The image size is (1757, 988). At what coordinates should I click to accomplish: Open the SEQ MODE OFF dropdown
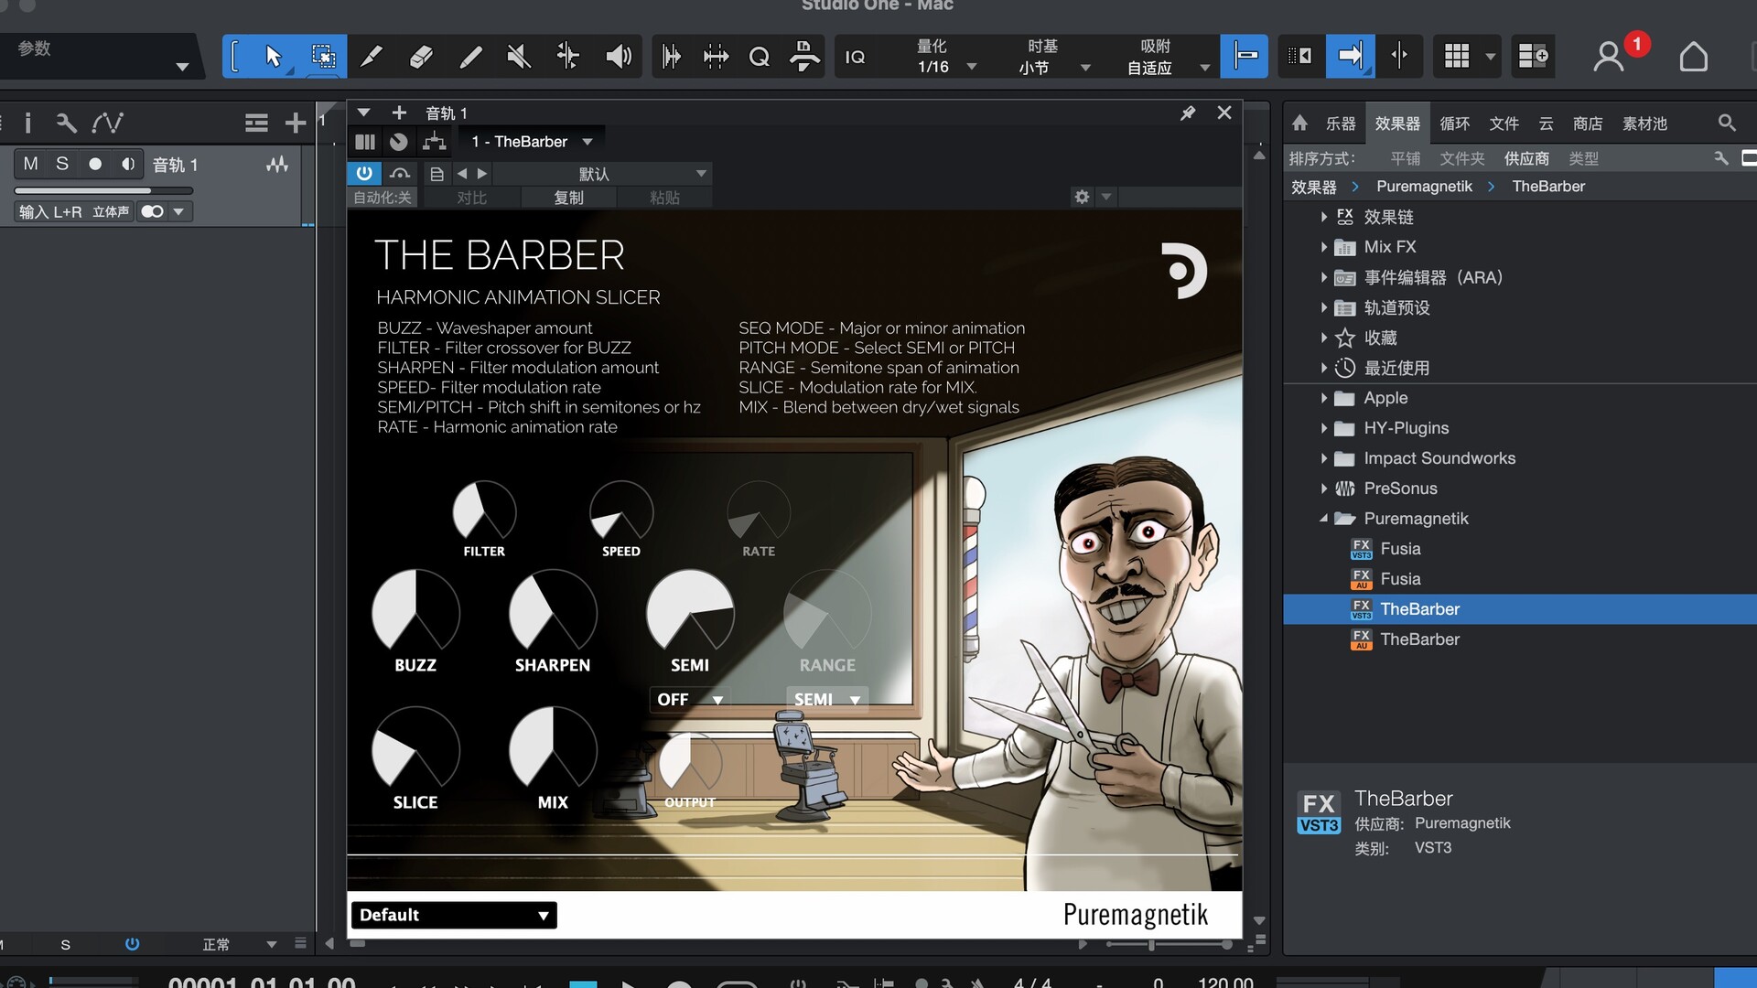689,700
